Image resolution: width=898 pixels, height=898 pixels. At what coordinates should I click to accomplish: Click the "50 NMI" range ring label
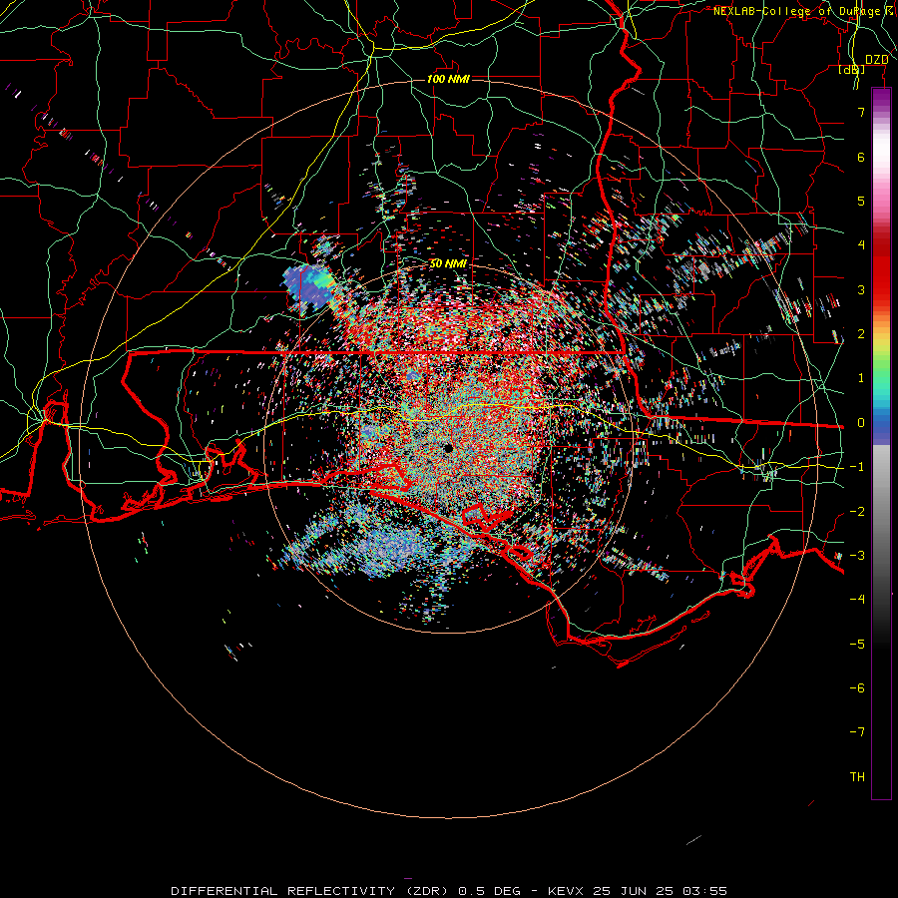[x=448, y=263]
